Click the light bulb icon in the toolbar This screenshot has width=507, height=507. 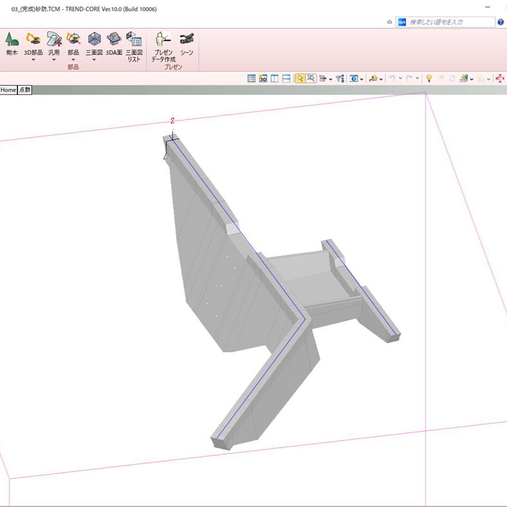(428, 79)
